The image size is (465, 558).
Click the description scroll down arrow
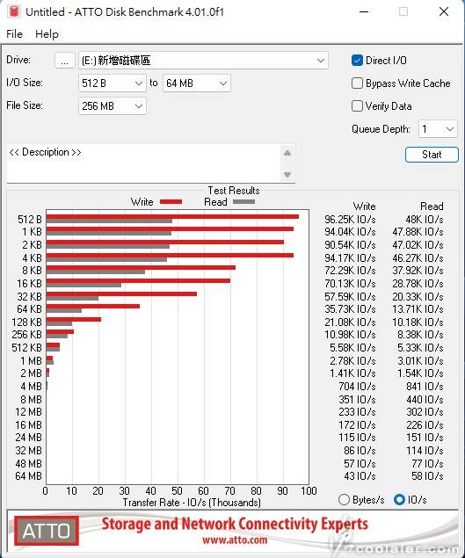[287, 174]
